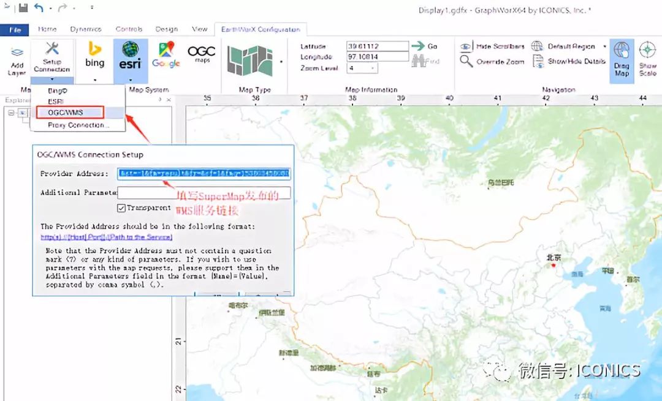This screenshot has height=401, width=662.
Task: Switch map system to bing
Action: [x=94, y=55]
